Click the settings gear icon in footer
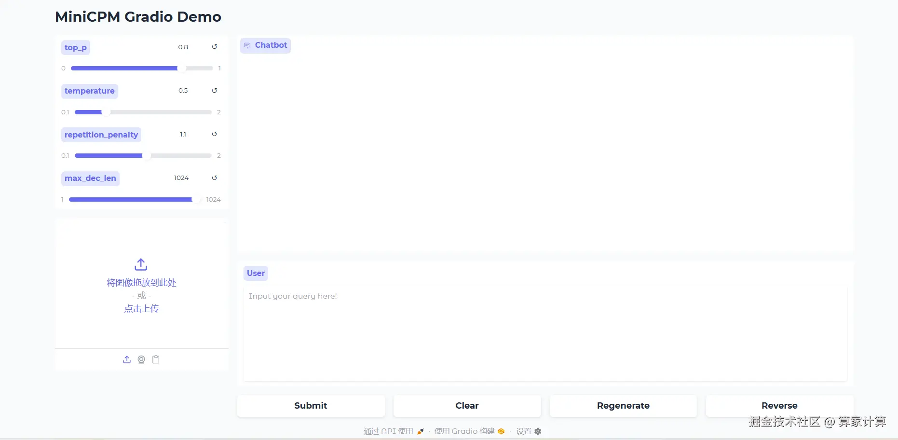898x440 pixels. pyautogui.click(x=538, y=431)
